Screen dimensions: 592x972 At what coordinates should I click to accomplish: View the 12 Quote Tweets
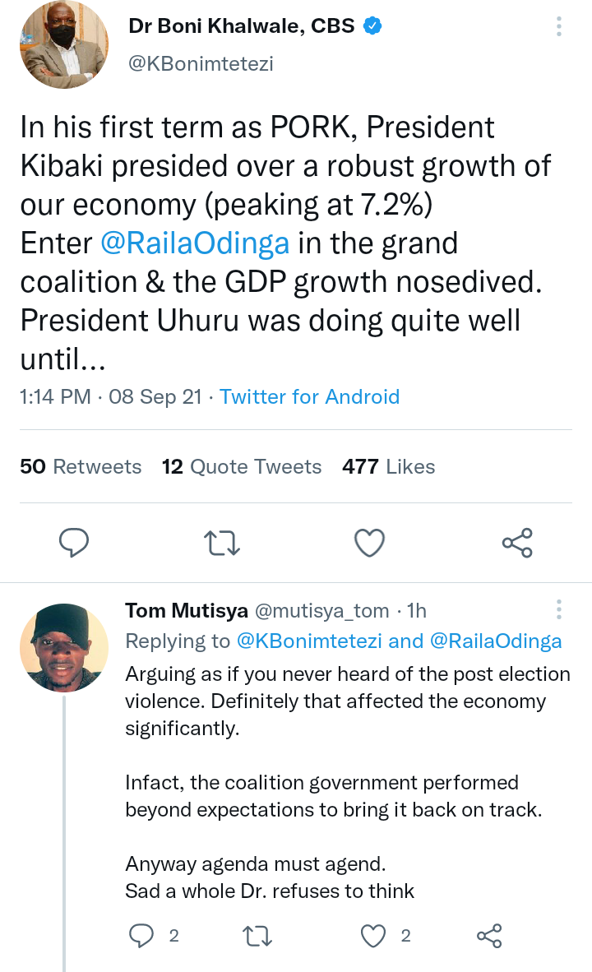pyautogui.click(x=242, y=467)
